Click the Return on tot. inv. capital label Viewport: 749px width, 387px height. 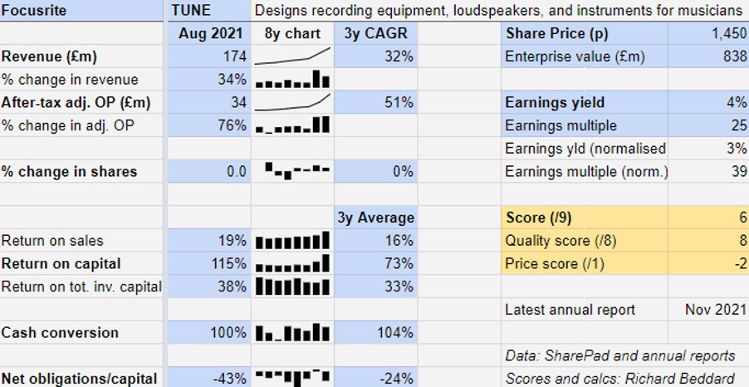(81, 287)
